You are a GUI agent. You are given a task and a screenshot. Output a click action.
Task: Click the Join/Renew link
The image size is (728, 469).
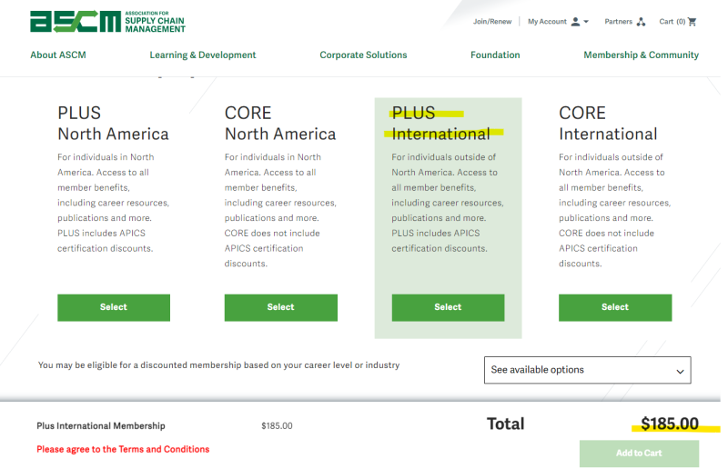[492, 21]
